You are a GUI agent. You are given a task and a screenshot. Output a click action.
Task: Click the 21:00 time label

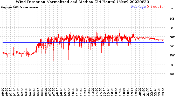click(x=143, y=92)
